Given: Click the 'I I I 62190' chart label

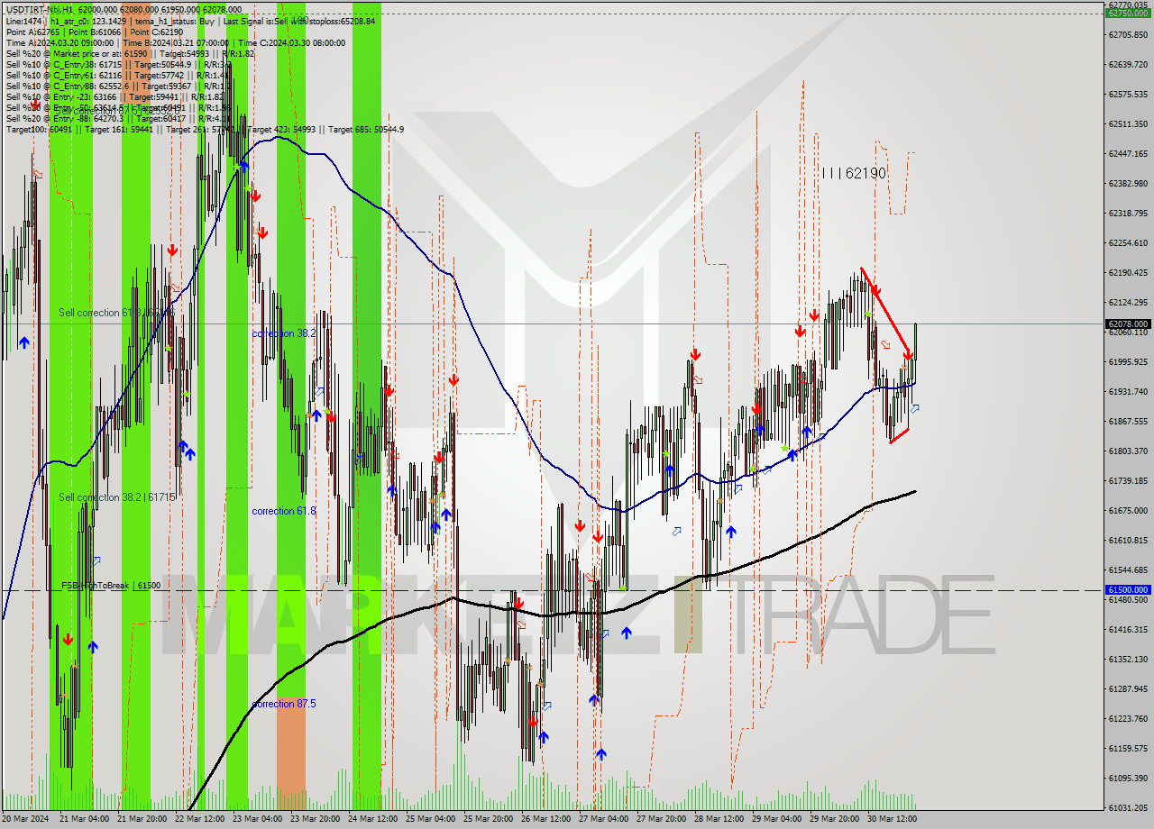Looking at the screenshot, I should tap(854, 172).
